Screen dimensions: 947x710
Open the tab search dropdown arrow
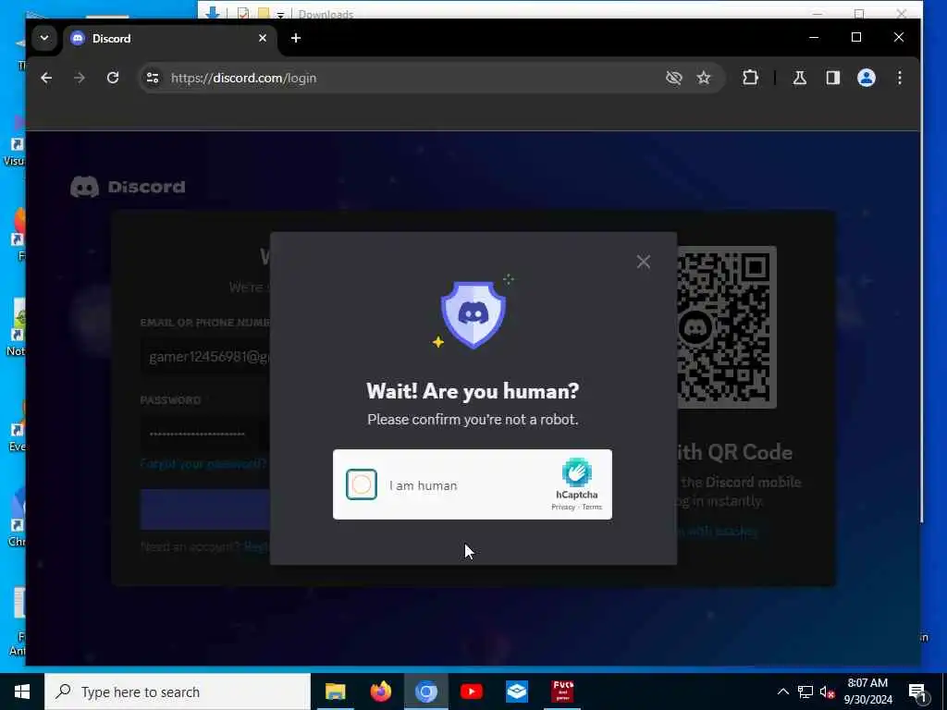(44, 38)
